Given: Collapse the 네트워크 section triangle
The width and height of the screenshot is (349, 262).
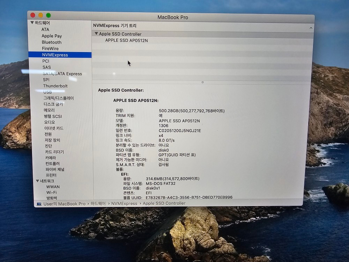Looking at the screenshot, I should 37,181.
